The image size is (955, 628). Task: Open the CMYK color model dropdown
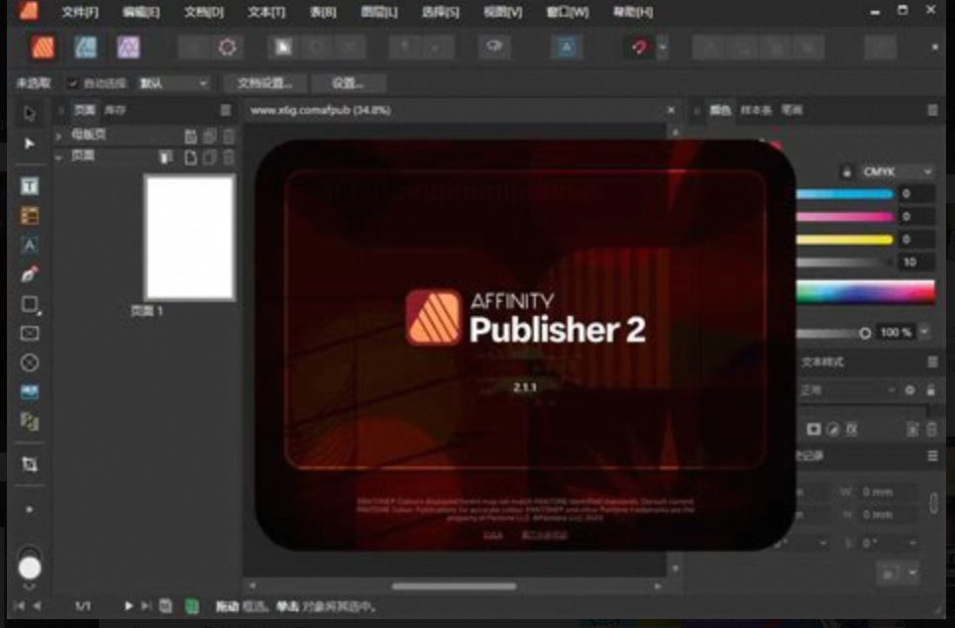(897, 172)
